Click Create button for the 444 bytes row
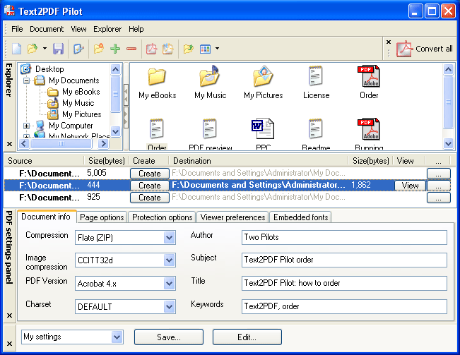The width and height of the screenshot is (460, 355). click(150, 186)
